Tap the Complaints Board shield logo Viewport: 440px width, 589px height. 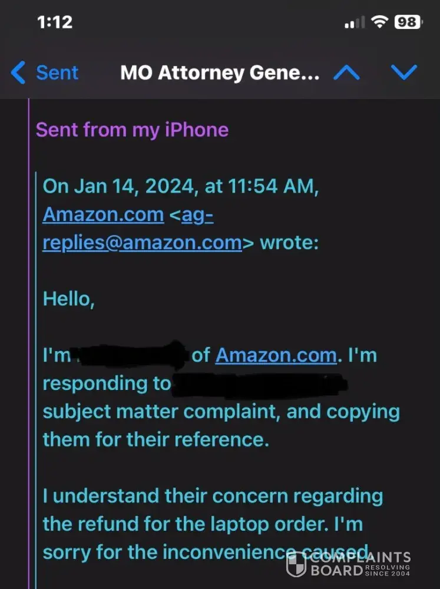(296, 565)
